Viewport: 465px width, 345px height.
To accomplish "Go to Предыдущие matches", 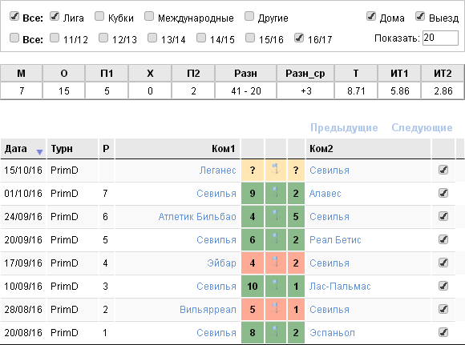I will pyautogui.click(x=344, y=127).
